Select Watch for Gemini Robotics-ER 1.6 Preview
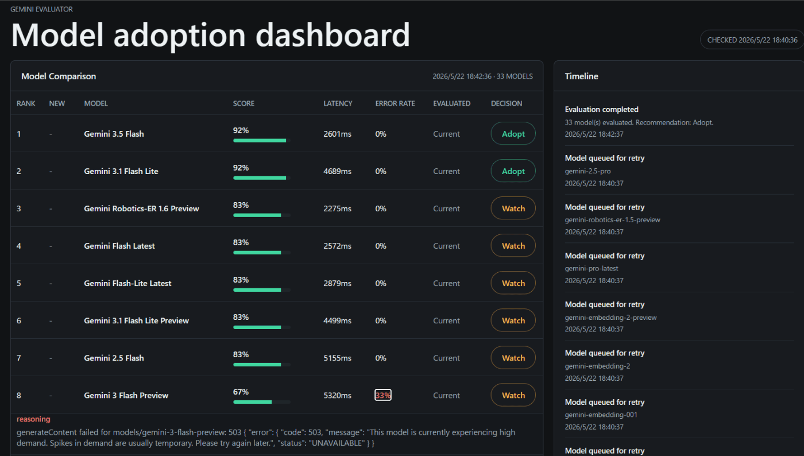 pyautogui.click(x=513, y=208)
